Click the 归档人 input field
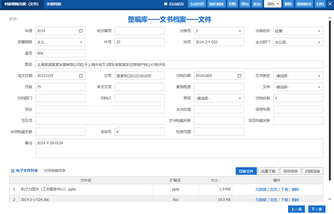The image size is (334, 214). click(140, 98)
